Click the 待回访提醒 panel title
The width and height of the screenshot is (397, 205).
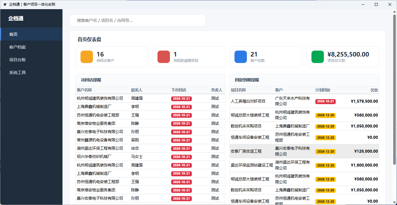point(91,80)
